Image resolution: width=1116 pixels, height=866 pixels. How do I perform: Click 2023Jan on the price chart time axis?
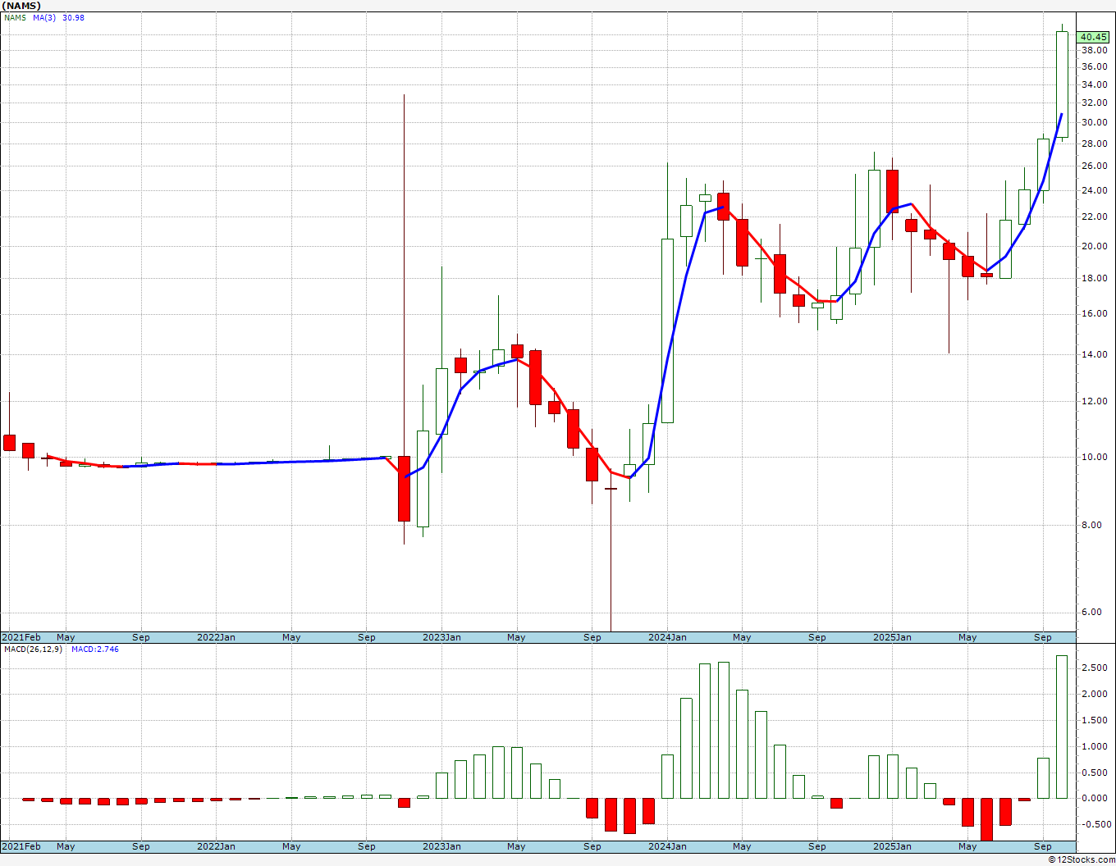click(441, 637)
